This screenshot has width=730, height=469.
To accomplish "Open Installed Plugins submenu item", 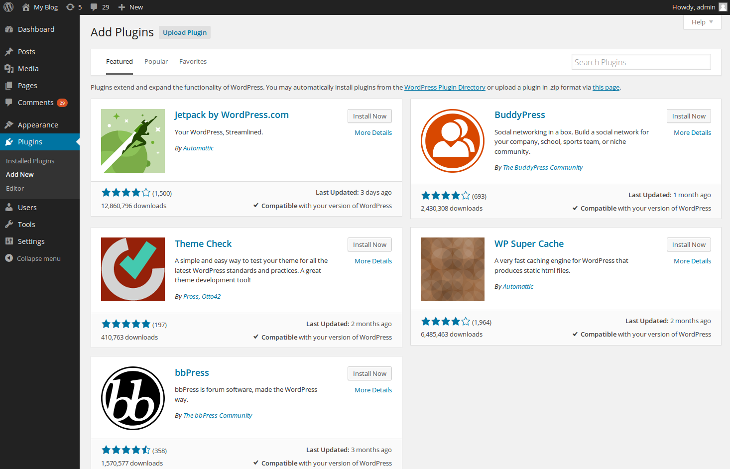I will point(30,161).
